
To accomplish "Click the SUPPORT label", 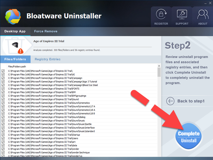I will pyautogui.click(x=182, y=24).
